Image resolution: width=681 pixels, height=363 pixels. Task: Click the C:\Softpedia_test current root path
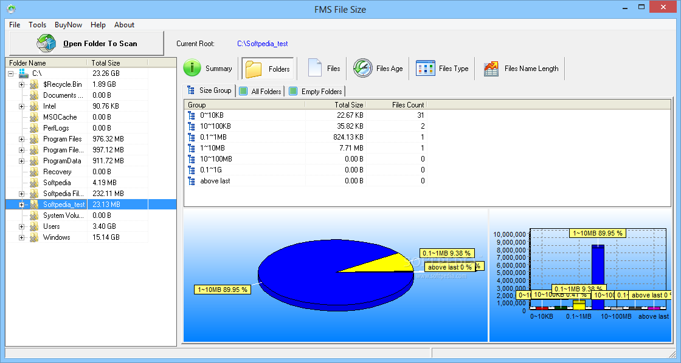(262, 43)
